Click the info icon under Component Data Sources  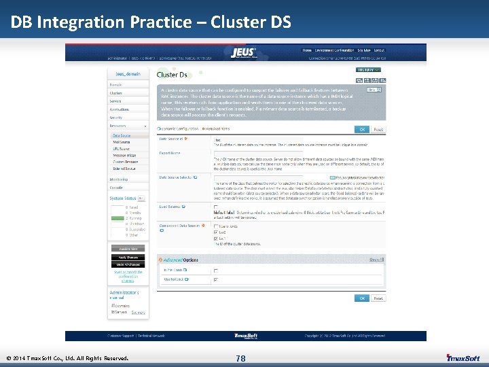tap(162, 230)
